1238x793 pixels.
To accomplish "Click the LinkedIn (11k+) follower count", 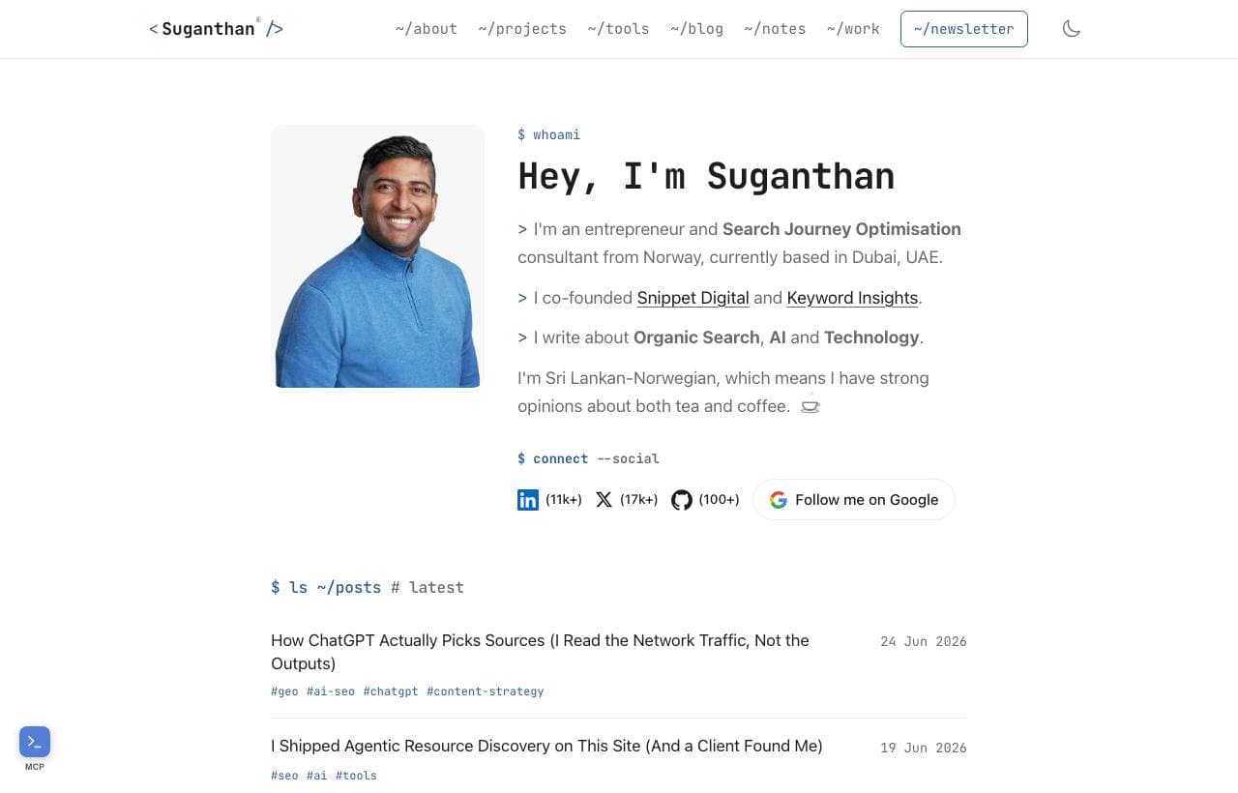I will click(x=564, y=500).
